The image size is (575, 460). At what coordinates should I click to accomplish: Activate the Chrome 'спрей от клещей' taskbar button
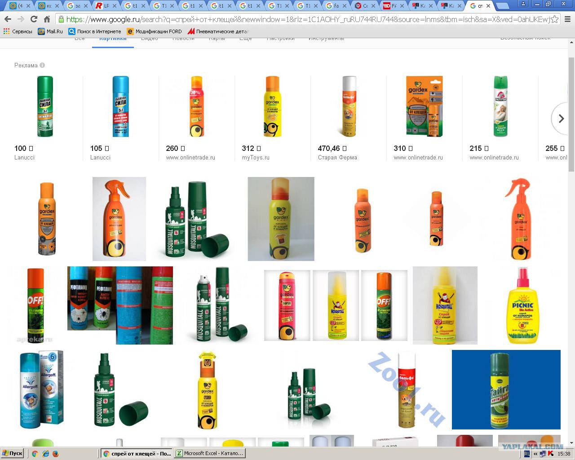tap(137, 454)
